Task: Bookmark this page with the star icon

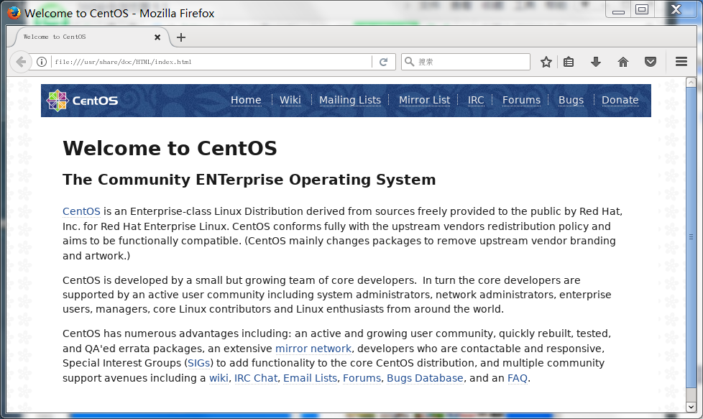Action: coord(546,62)
